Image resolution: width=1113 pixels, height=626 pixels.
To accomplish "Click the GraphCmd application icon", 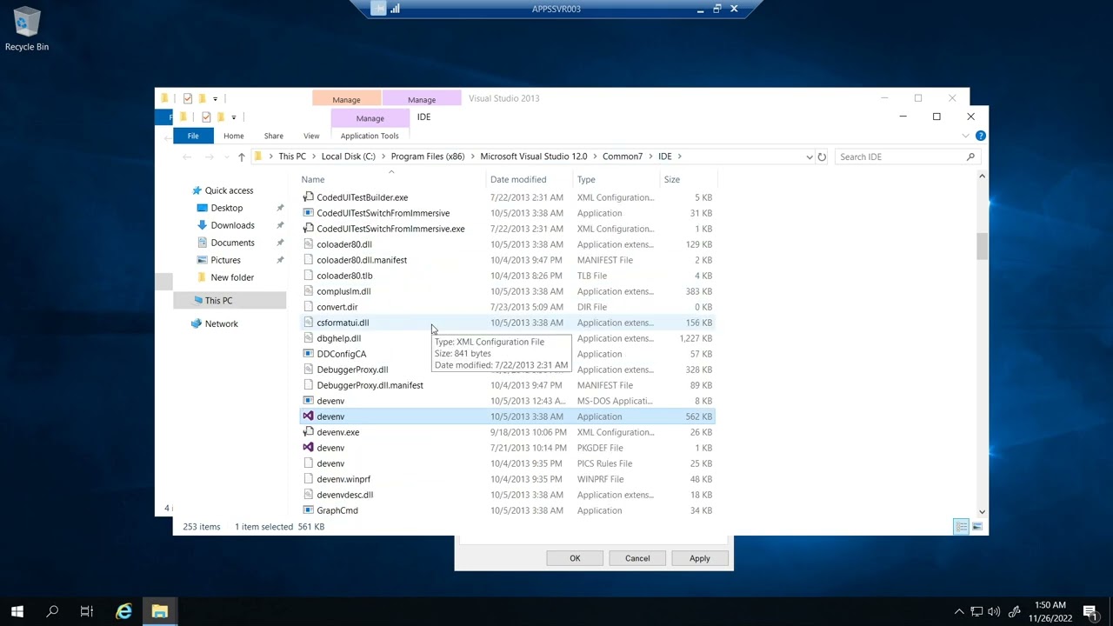I will pyautogui.click(x=308, y=510).
